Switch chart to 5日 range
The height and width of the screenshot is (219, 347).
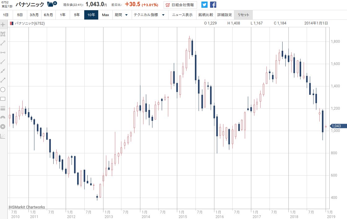pyautogui.click(x=20, y=15)
